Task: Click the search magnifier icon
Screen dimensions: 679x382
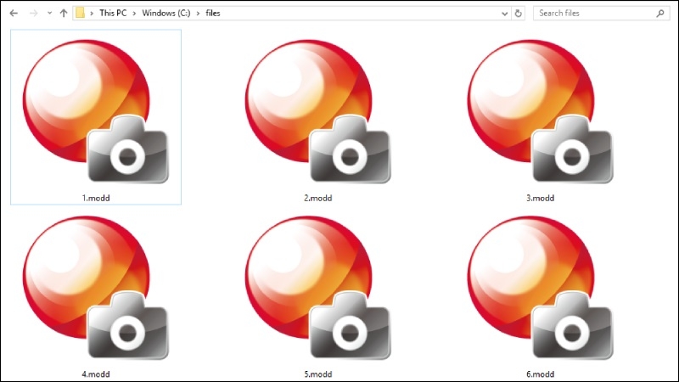Action: click(x=660, y=14)
